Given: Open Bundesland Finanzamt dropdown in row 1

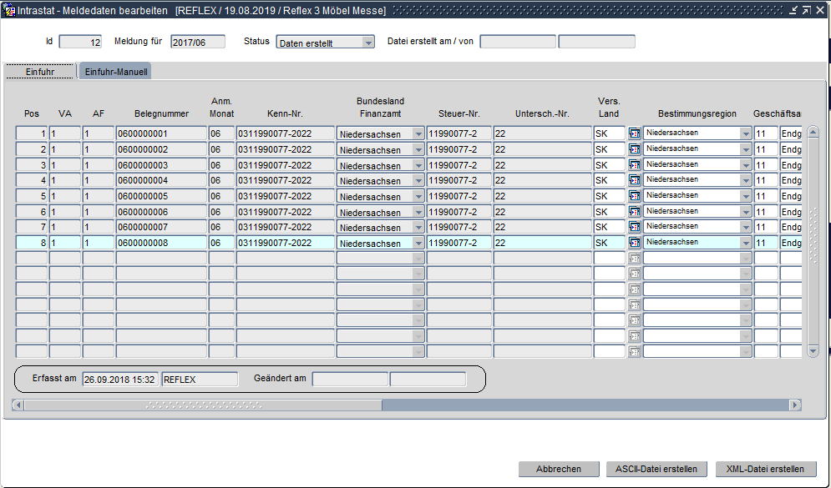Looking at the screenshot, I should 418,133.
